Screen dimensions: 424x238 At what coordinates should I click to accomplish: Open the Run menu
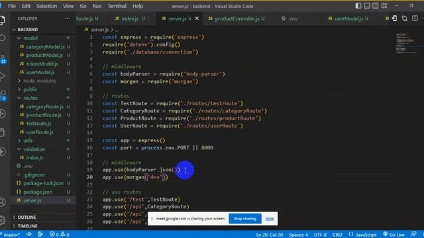point(97,6)
